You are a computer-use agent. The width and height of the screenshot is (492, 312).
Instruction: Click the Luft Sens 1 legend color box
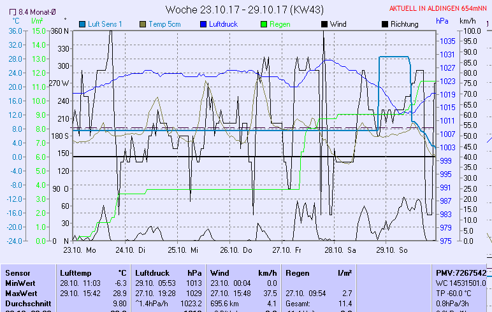click(82, 24)
